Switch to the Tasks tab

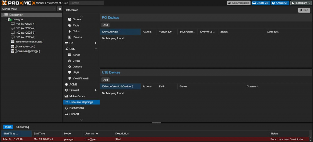pos(8,127)
